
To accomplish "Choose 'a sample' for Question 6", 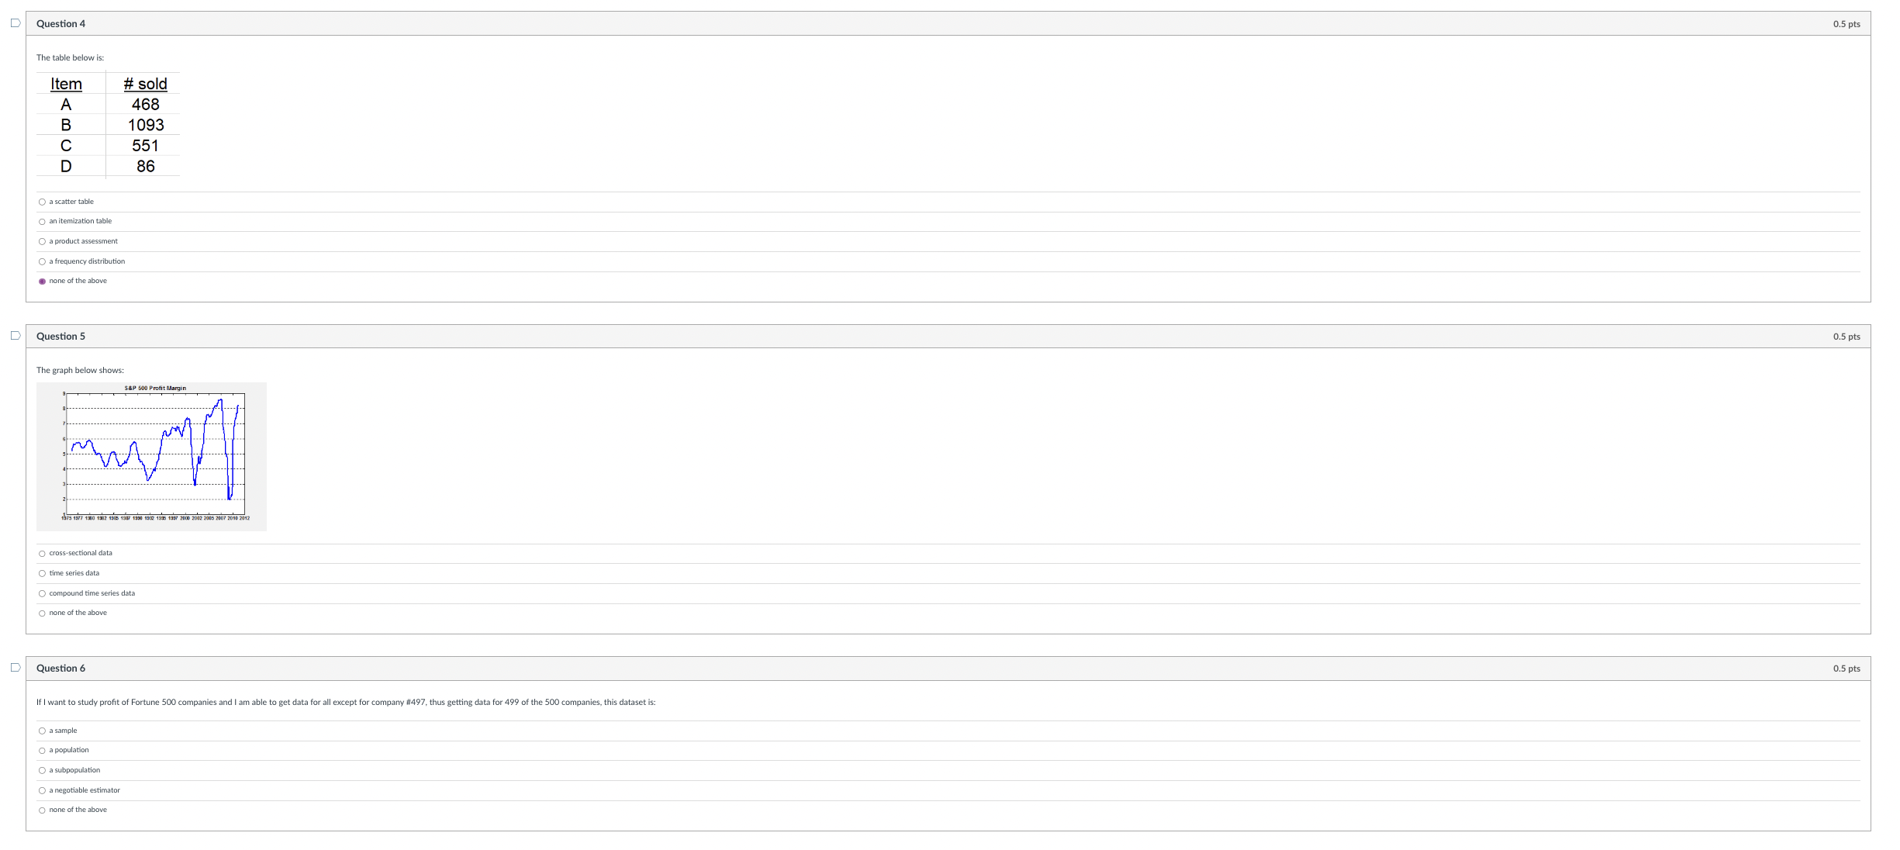I will 42,731.
